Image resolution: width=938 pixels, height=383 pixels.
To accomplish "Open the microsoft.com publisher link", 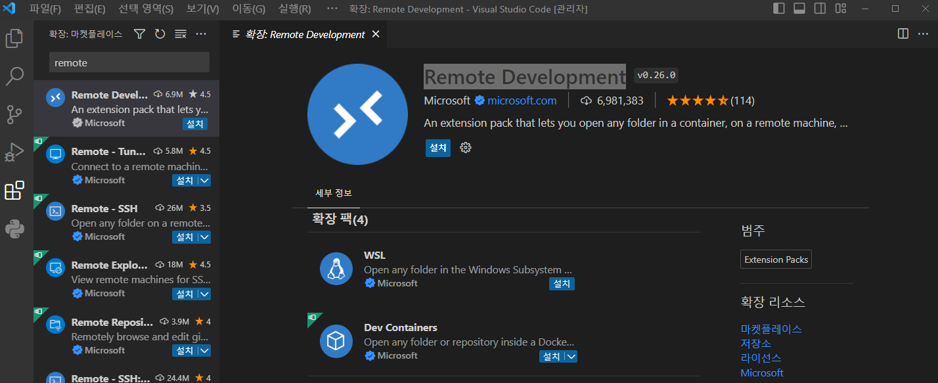I will point(522,101).
